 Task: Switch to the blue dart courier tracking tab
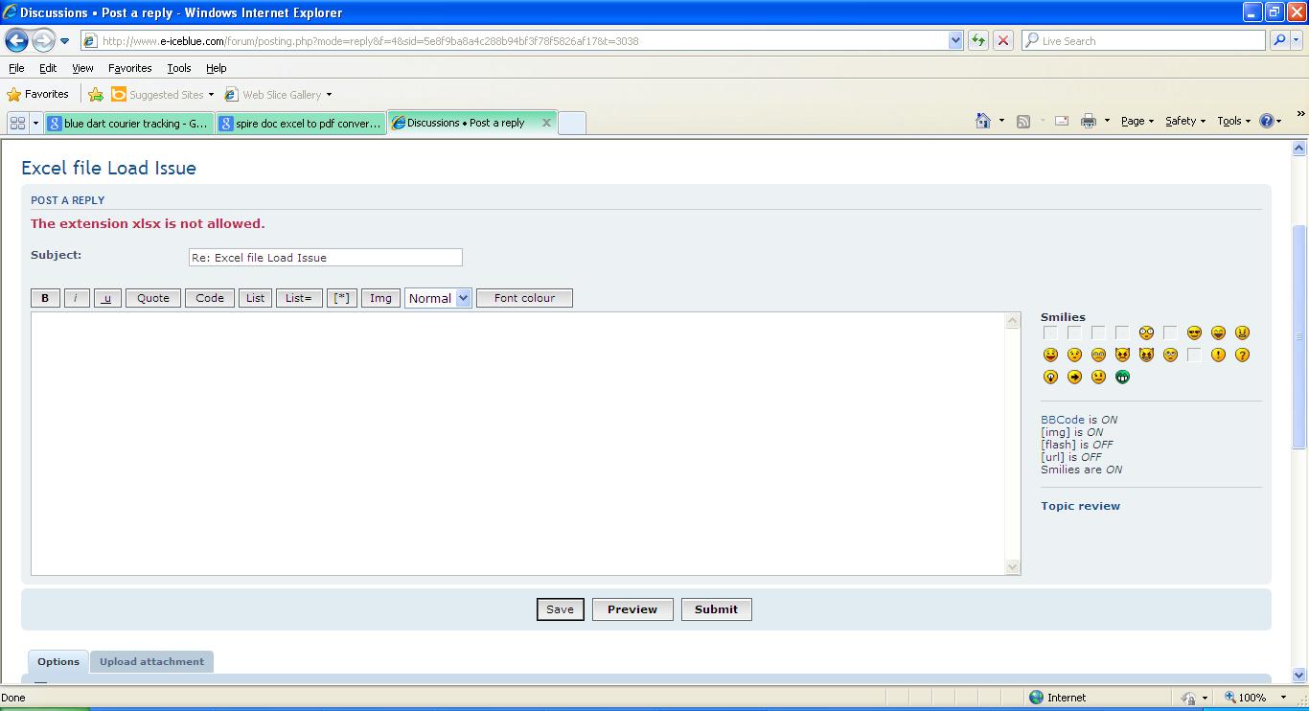tap(128, 123)
